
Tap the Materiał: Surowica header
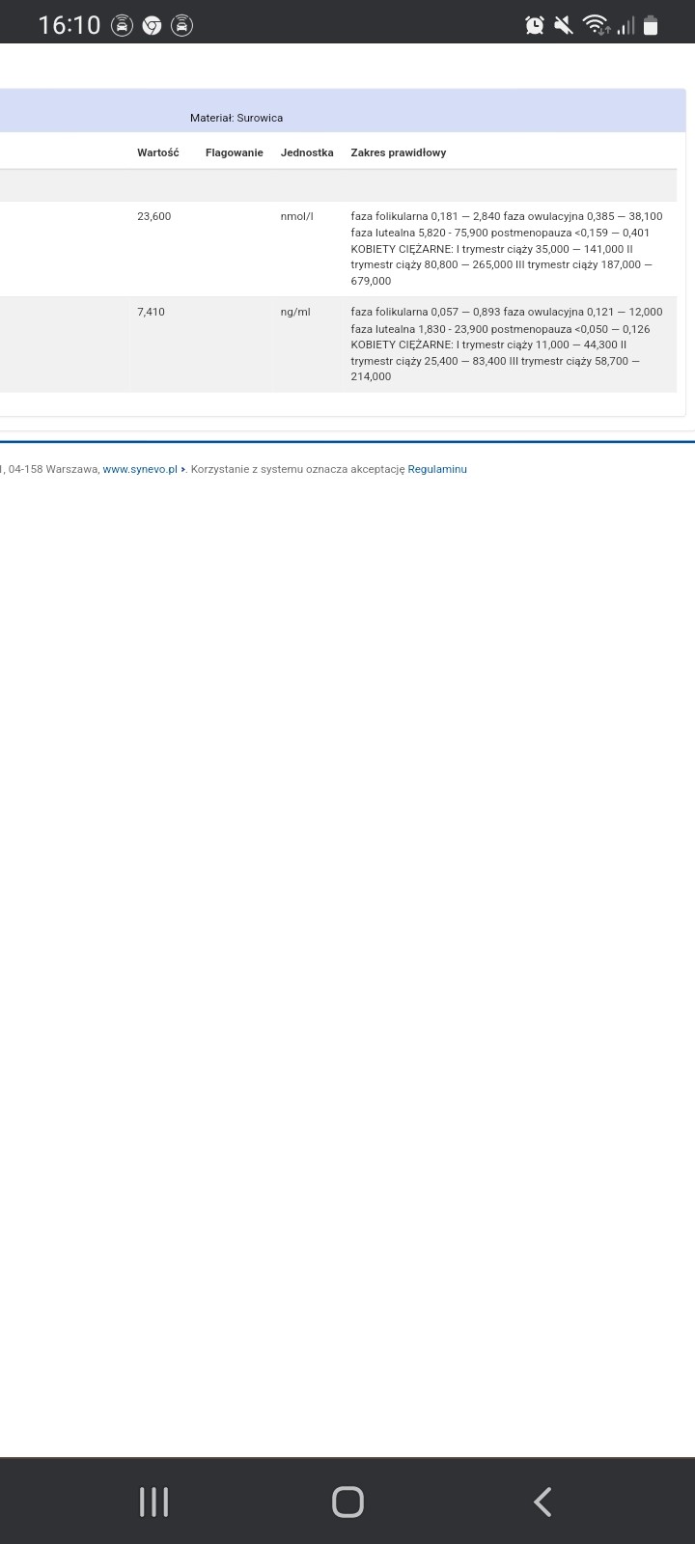tap(236, 118)
